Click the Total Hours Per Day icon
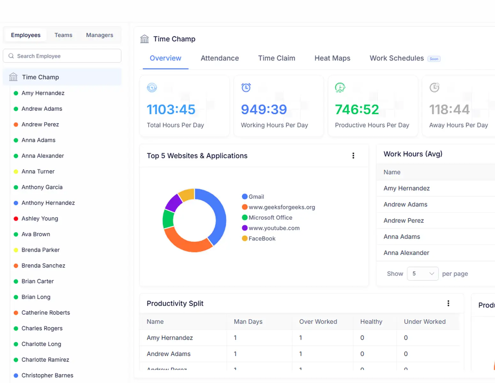 152,87
